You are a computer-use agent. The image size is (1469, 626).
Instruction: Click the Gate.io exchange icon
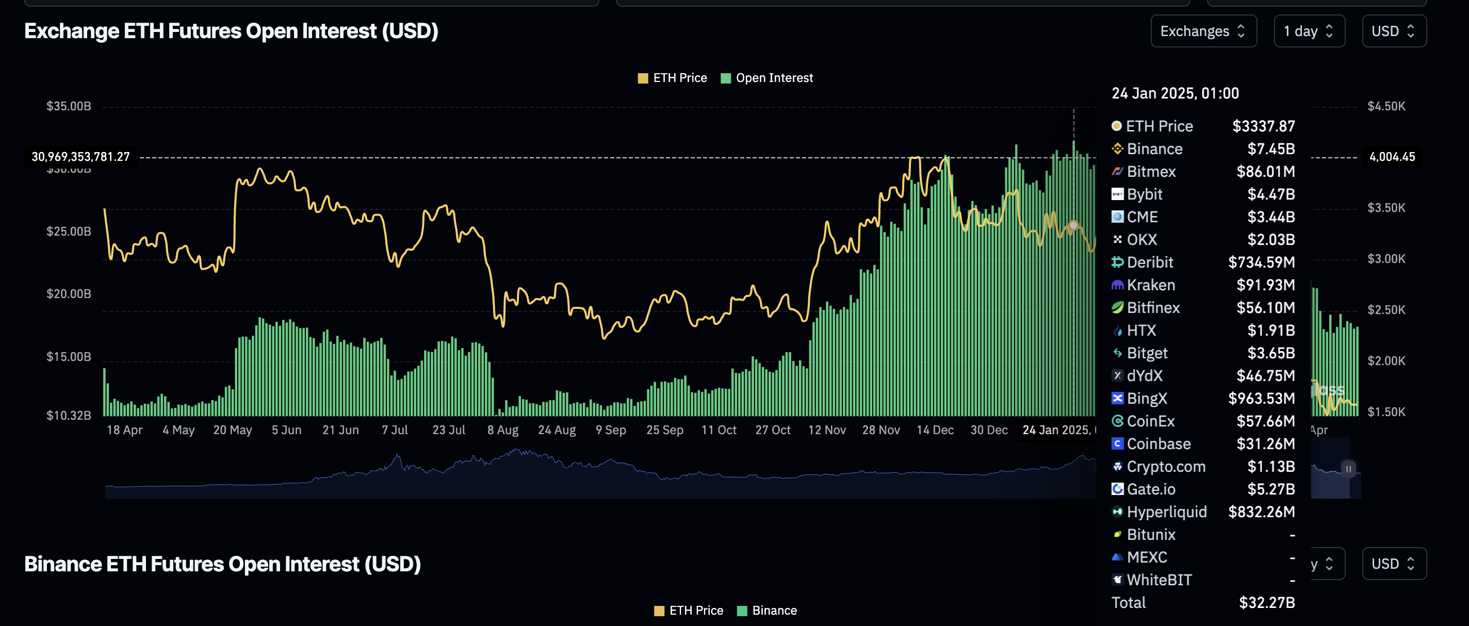click(x=1117, y=489)
